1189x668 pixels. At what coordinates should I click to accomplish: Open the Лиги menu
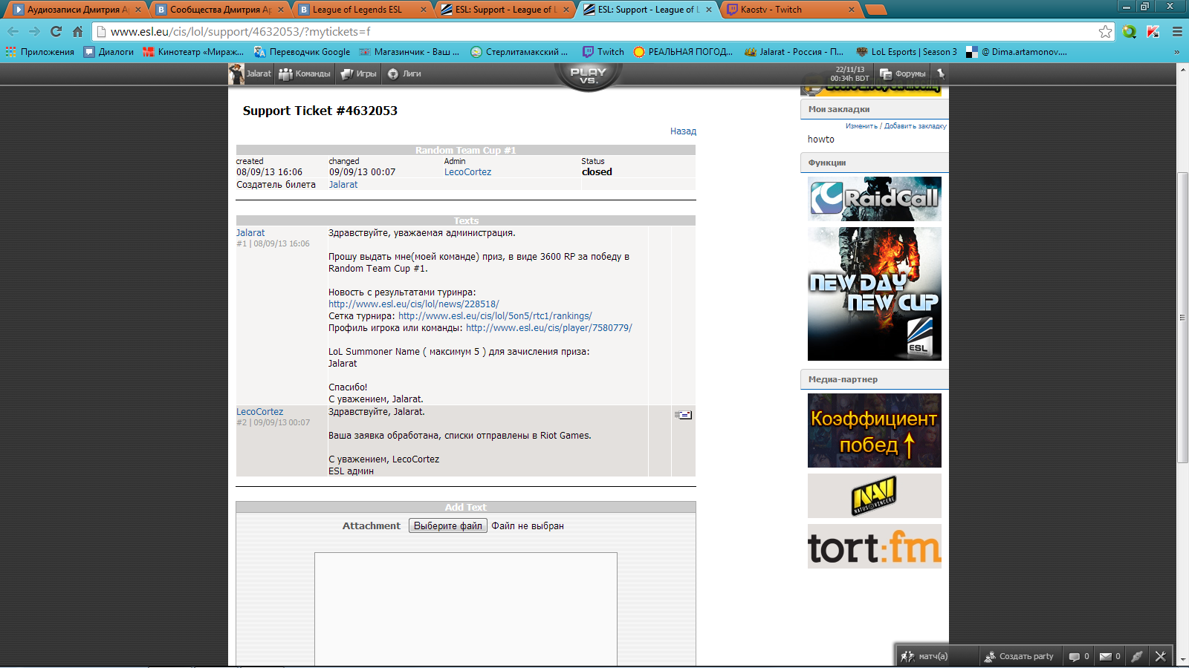(x=405, y=73)
